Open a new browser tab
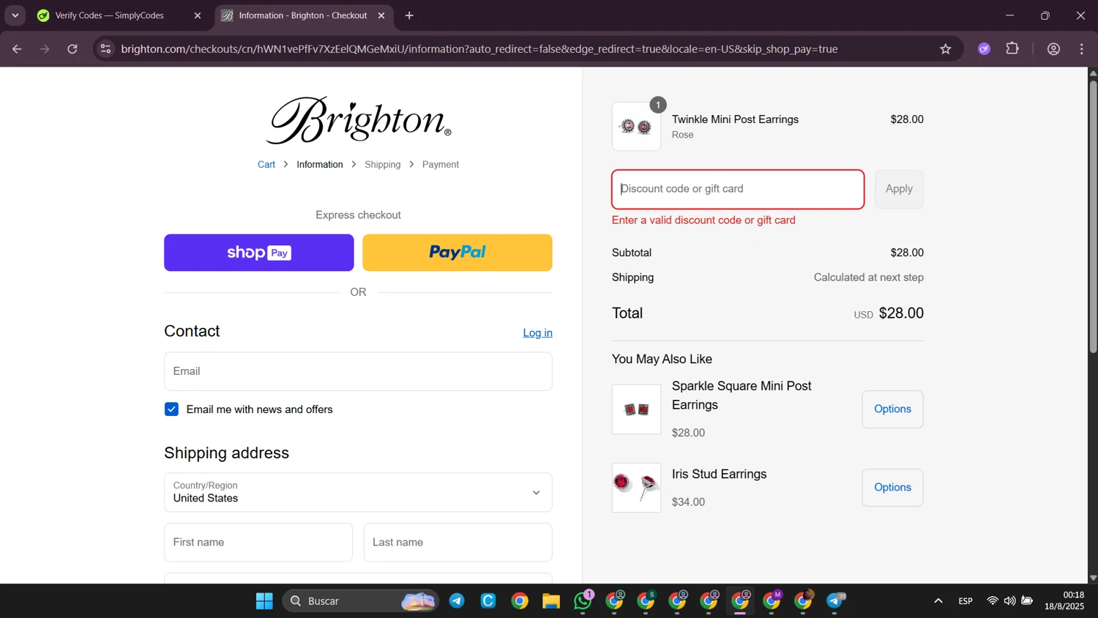This screenshot has height=618, width=1098. coord(409,15)
